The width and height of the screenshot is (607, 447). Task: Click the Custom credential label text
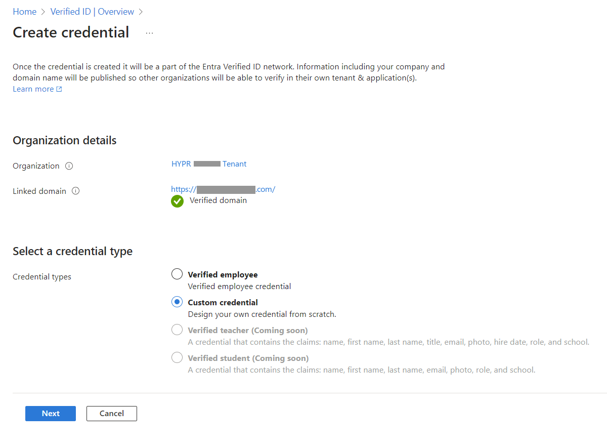223,303
